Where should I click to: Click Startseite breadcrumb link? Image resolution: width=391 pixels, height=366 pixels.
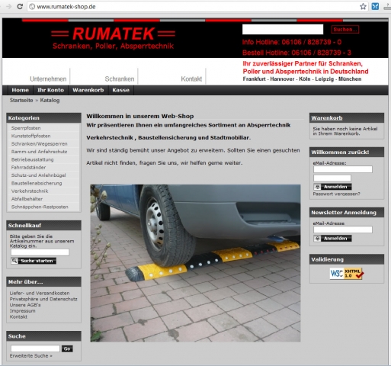tap(21, 100)
